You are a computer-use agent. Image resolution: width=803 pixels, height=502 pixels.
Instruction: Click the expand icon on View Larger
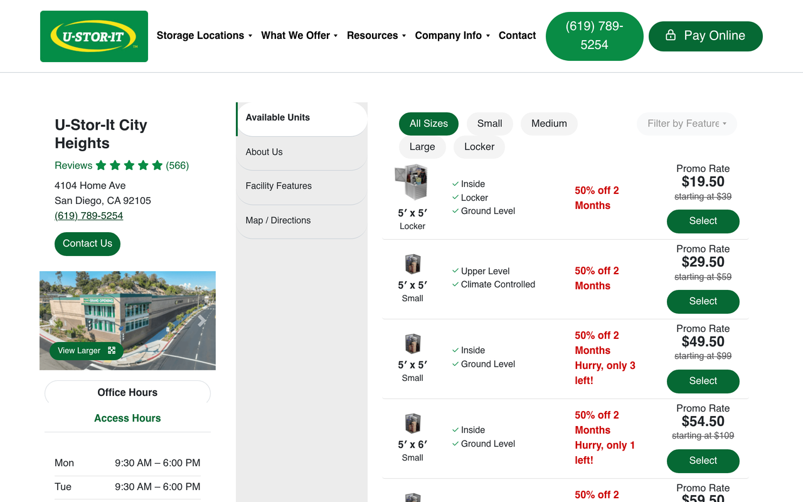coord(112,351)
